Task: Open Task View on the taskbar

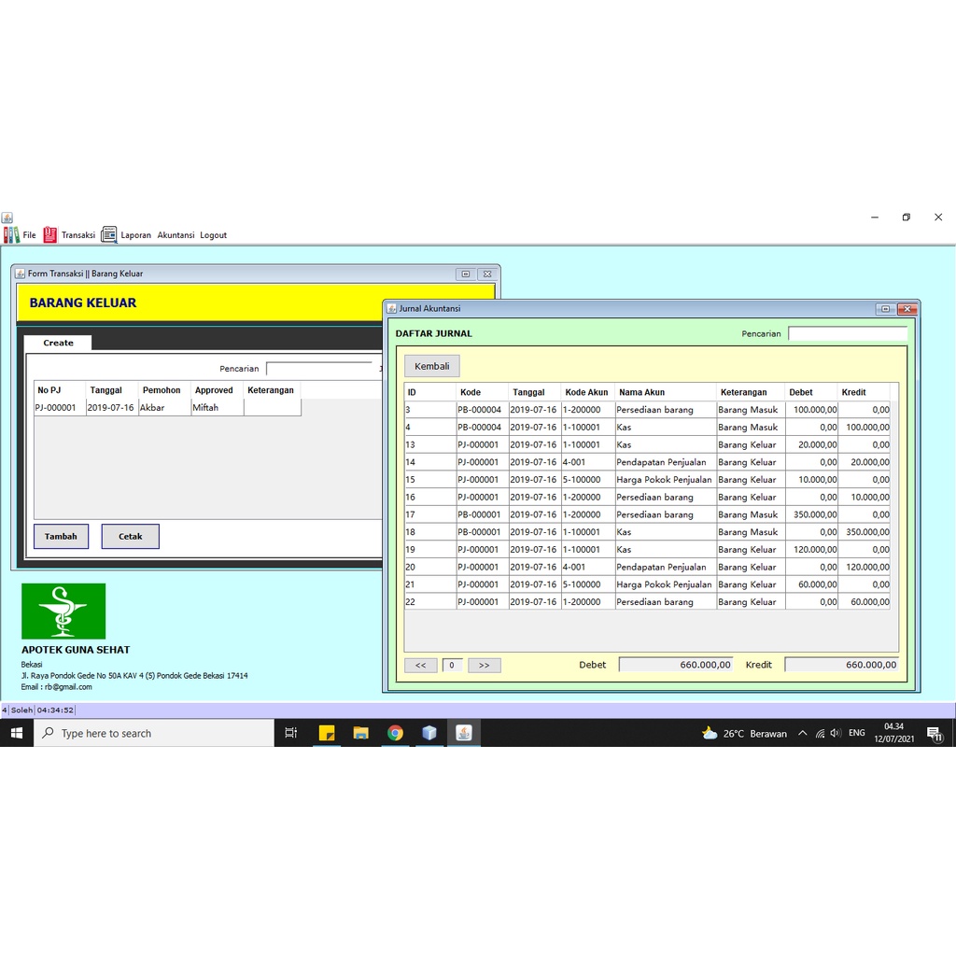Action: [x=291, y=733]
